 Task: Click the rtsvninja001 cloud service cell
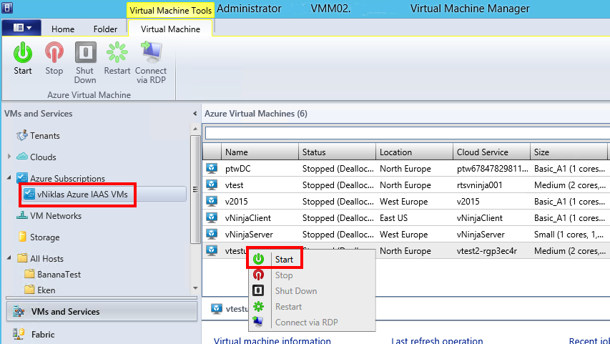[x=479, y=185]
